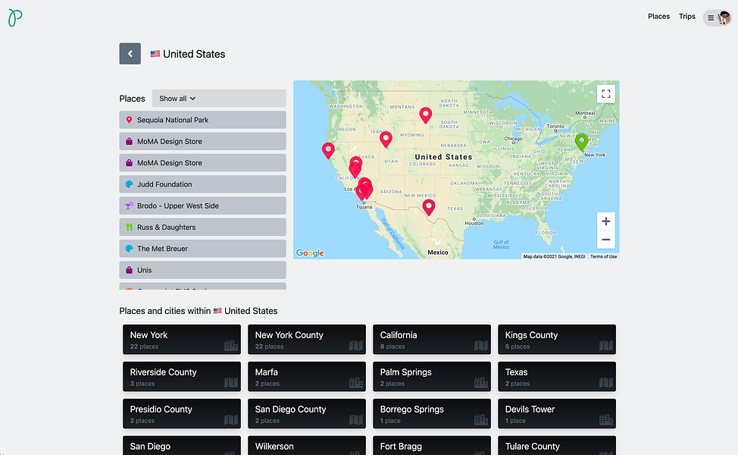Click the map icon on Kings County card
The width and height of the screenshot is (738, 455).
pyautogui.click(x=605, y=346)
